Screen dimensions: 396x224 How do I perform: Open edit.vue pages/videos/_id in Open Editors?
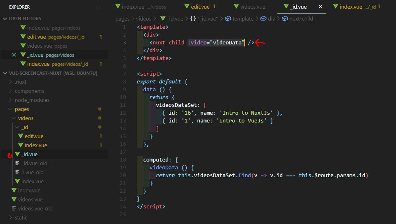(x=54, y=37)
